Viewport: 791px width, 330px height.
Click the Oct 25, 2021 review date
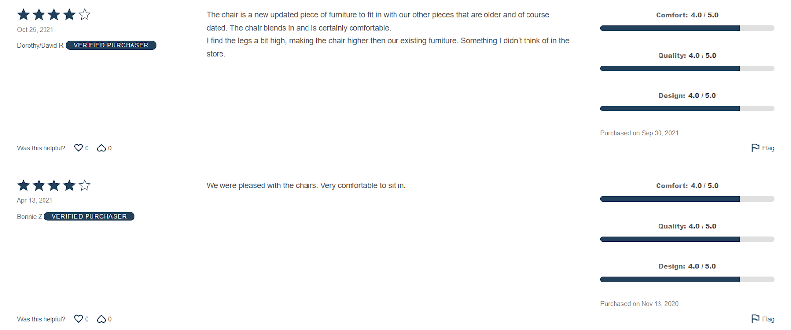pyautogui.click(x=35, y=30)
